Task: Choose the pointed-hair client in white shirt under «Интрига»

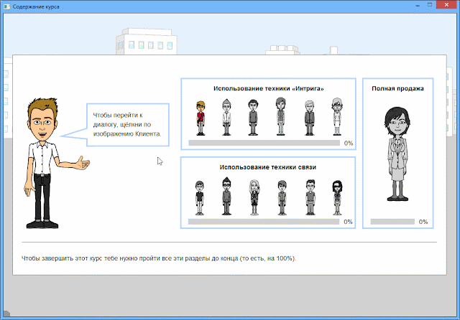Action: click(x=226, y=117)
